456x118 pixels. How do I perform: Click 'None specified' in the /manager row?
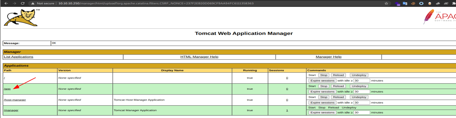pyautogui.click(x=70, y=110)
